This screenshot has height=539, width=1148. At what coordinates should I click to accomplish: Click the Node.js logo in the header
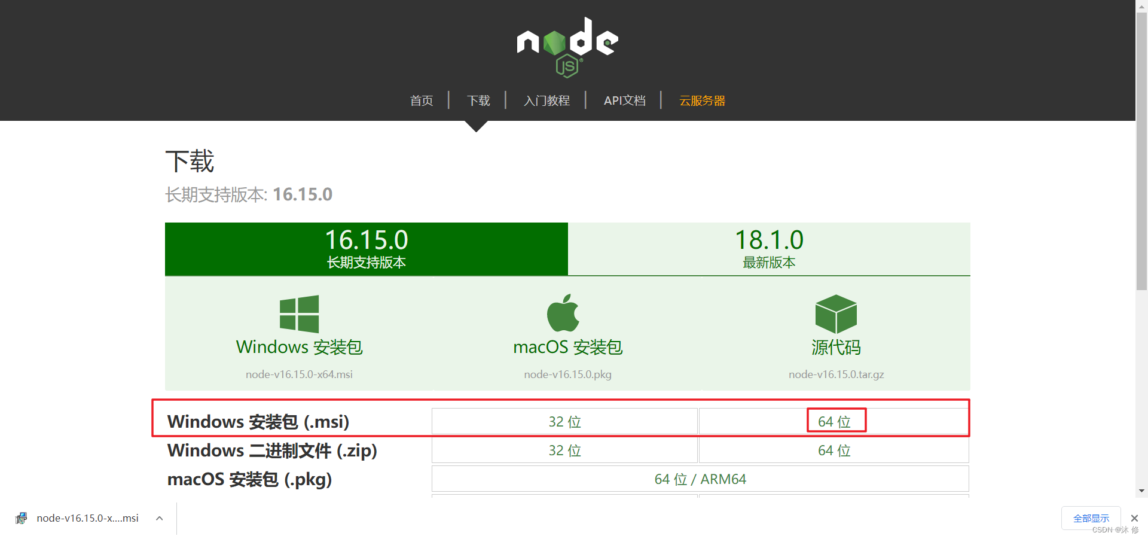click(x=567, y=47)
